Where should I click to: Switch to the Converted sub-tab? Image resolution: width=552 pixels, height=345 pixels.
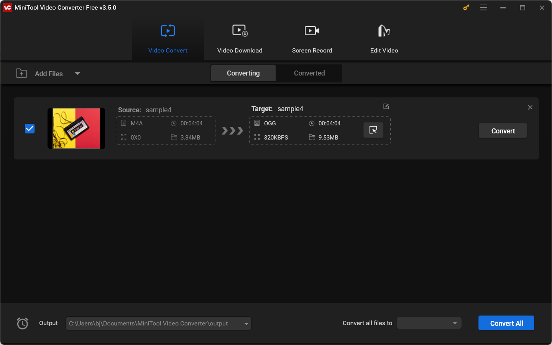(309, 73)
